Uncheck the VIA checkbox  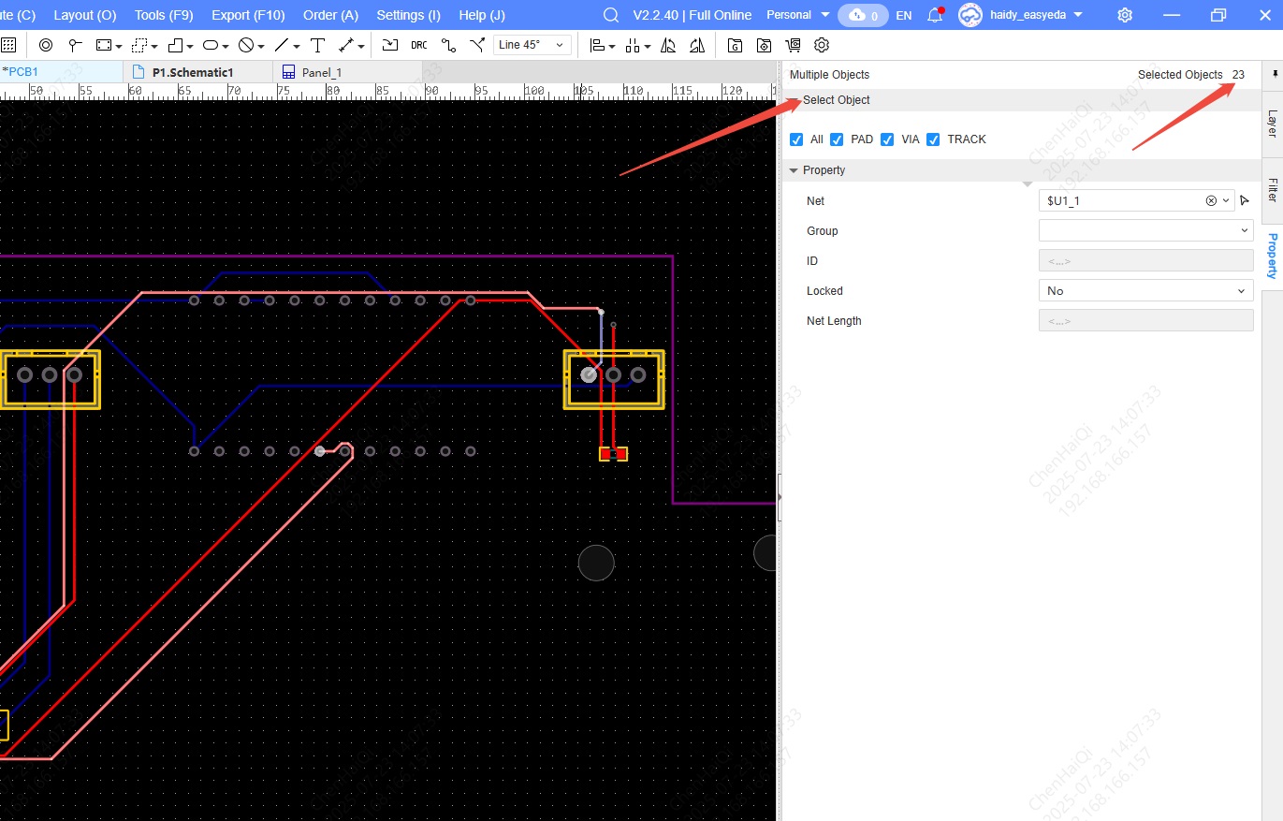click(887, 139)
